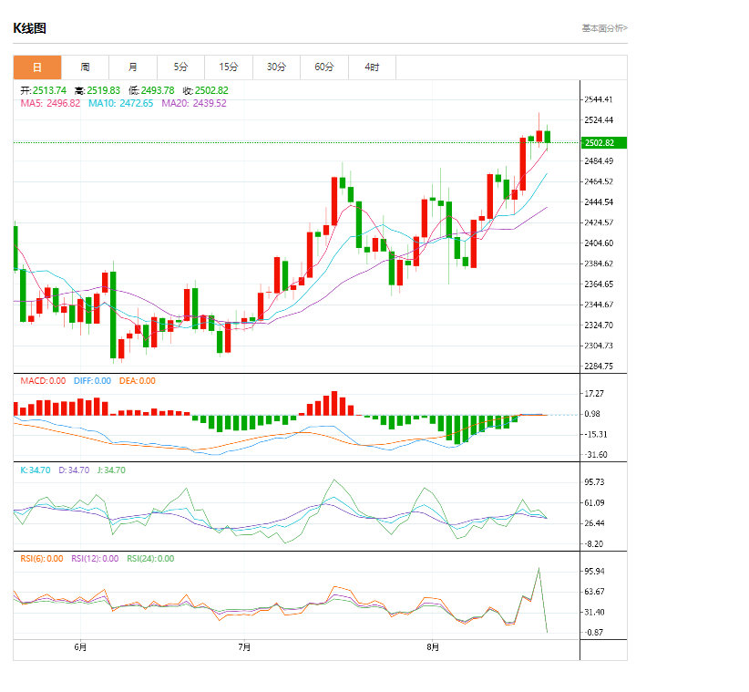The height and width of the screenshot is (692, 749).
Task: Click the MA20 indicator label
Action: click(194, 104)
